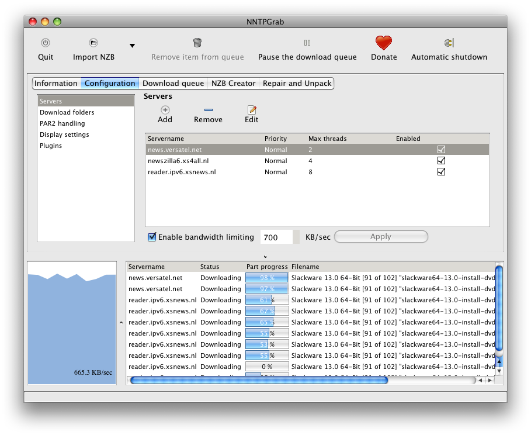
Task: Click the Automatic shutdown icon
Action: click(449, 43)
